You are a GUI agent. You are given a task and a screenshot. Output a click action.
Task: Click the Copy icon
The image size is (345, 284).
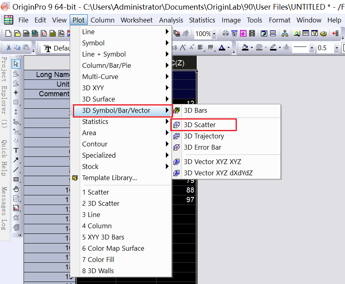(x=17, y=47)
